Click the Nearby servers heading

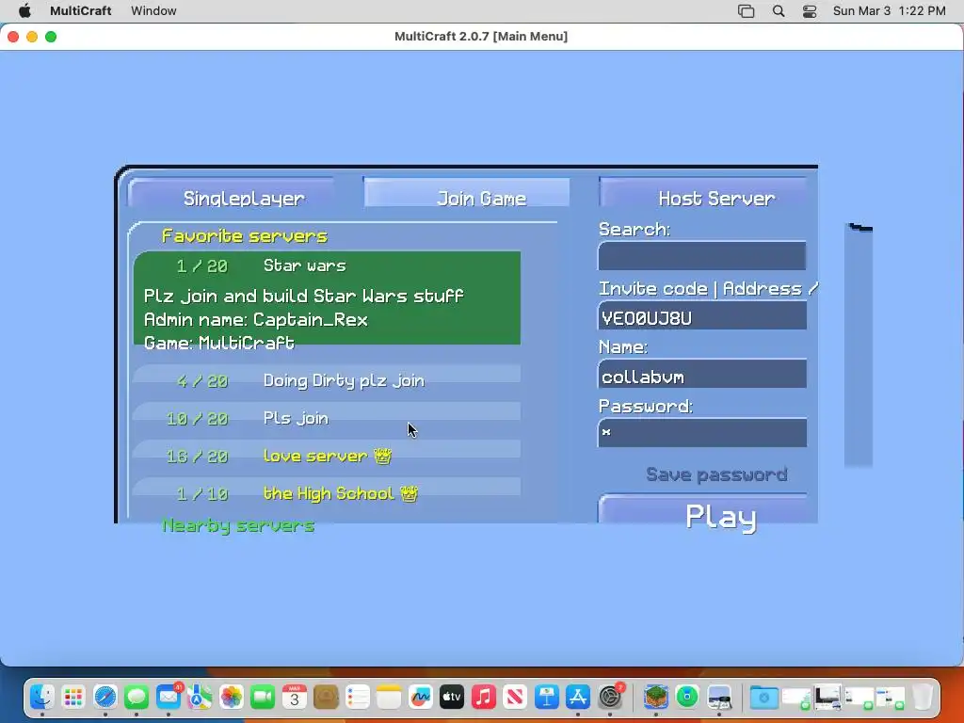(x=238, y=525)
